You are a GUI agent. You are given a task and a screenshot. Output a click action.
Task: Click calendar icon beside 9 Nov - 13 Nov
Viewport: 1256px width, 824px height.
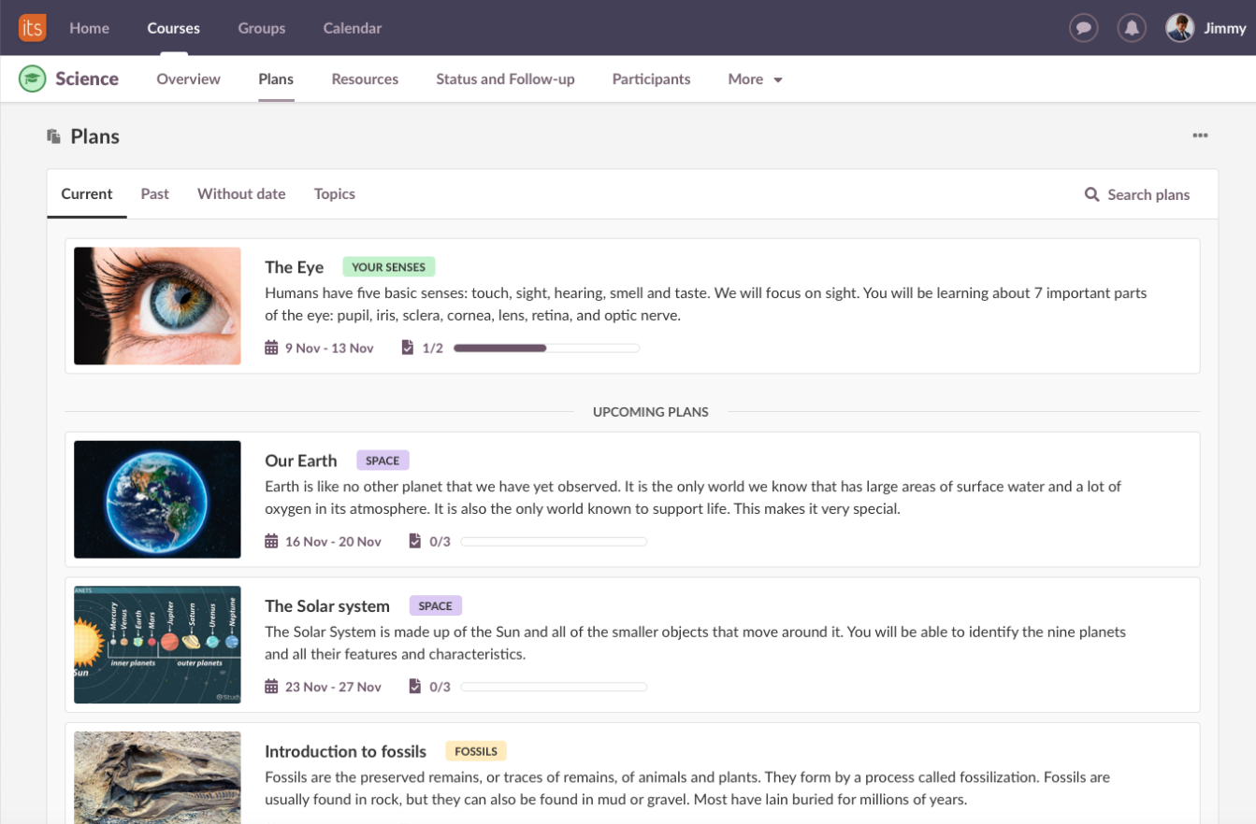point(271,348)
